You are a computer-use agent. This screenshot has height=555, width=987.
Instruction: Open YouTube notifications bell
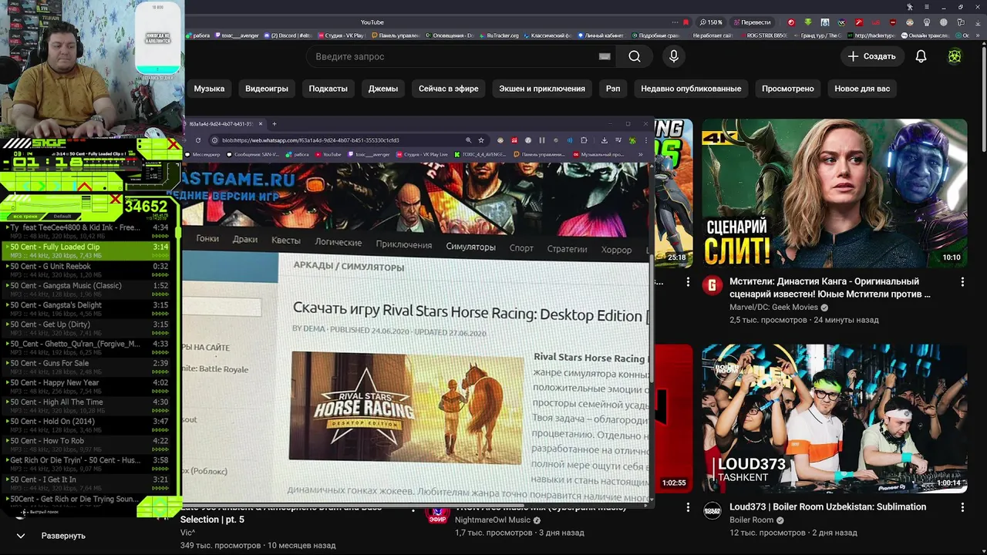[921, 56]
